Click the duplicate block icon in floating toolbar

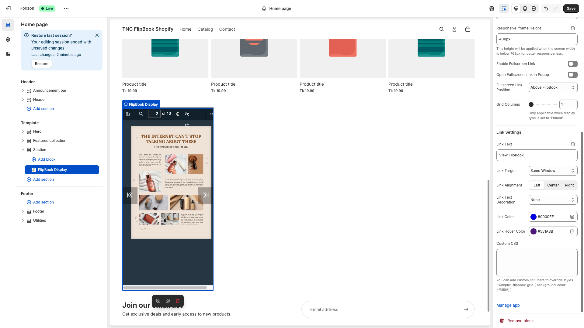[x=158, y=301]
